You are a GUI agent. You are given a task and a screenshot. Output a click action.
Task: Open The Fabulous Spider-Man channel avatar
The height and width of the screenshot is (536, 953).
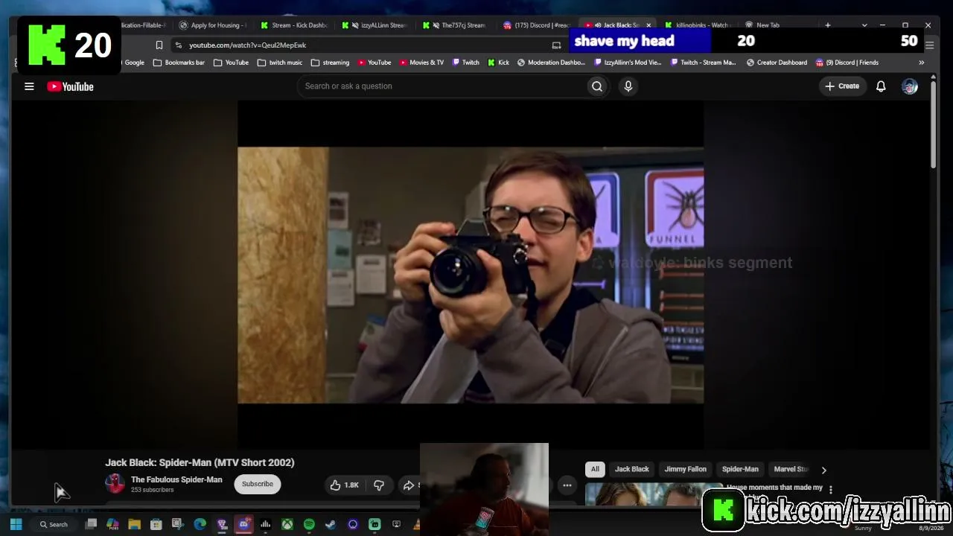coord(115,484)
